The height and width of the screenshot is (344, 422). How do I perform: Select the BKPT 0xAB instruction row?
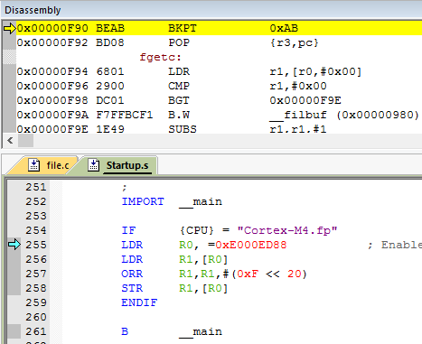click(x=219, y=28)
